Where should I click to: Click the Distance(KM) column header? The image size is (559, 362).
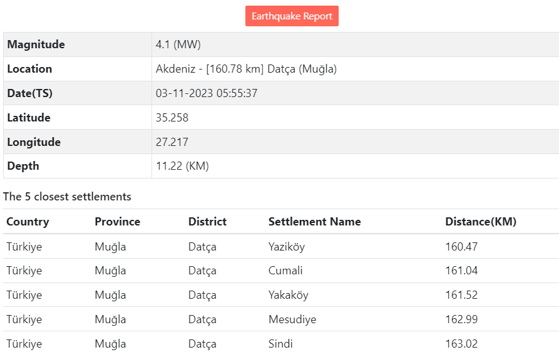pos(481,222)
